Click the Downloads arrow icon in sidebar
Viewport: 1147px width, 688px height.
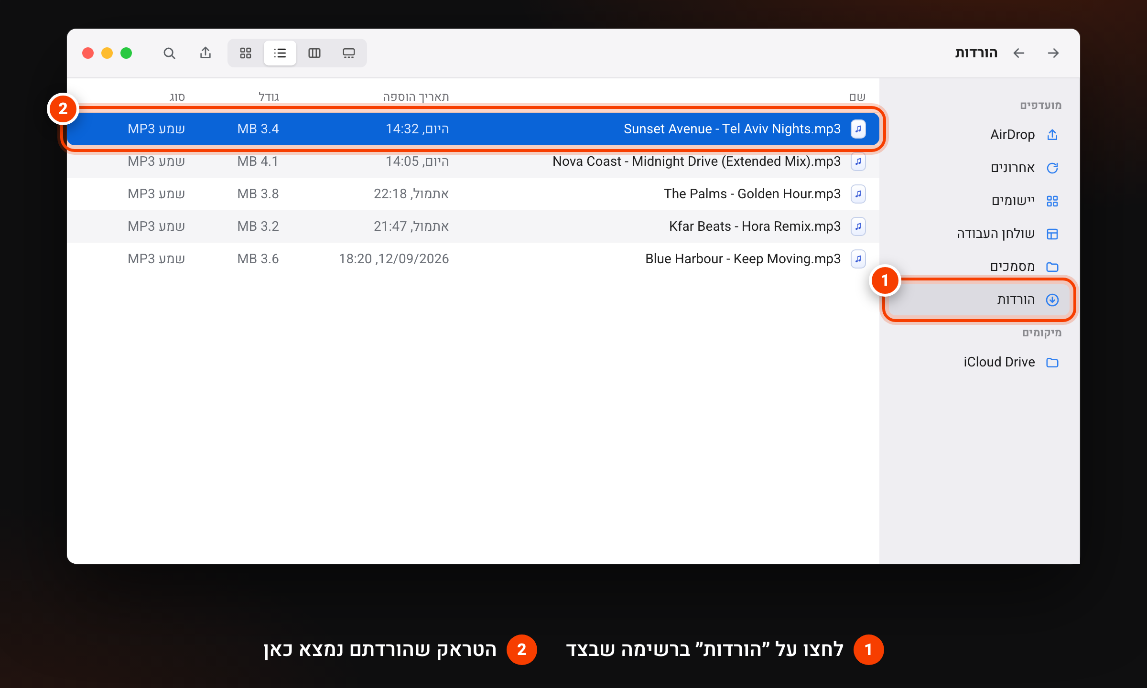coord(1052,300)
